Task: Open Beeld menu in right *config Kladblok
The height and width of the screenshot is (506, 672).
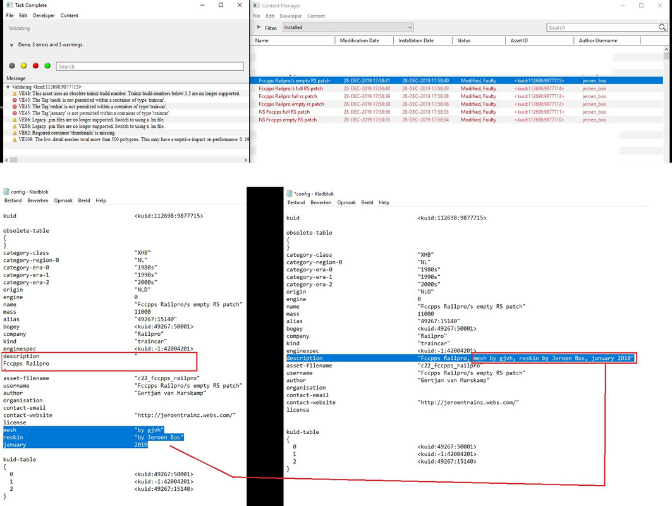Action: coord(367,202)
